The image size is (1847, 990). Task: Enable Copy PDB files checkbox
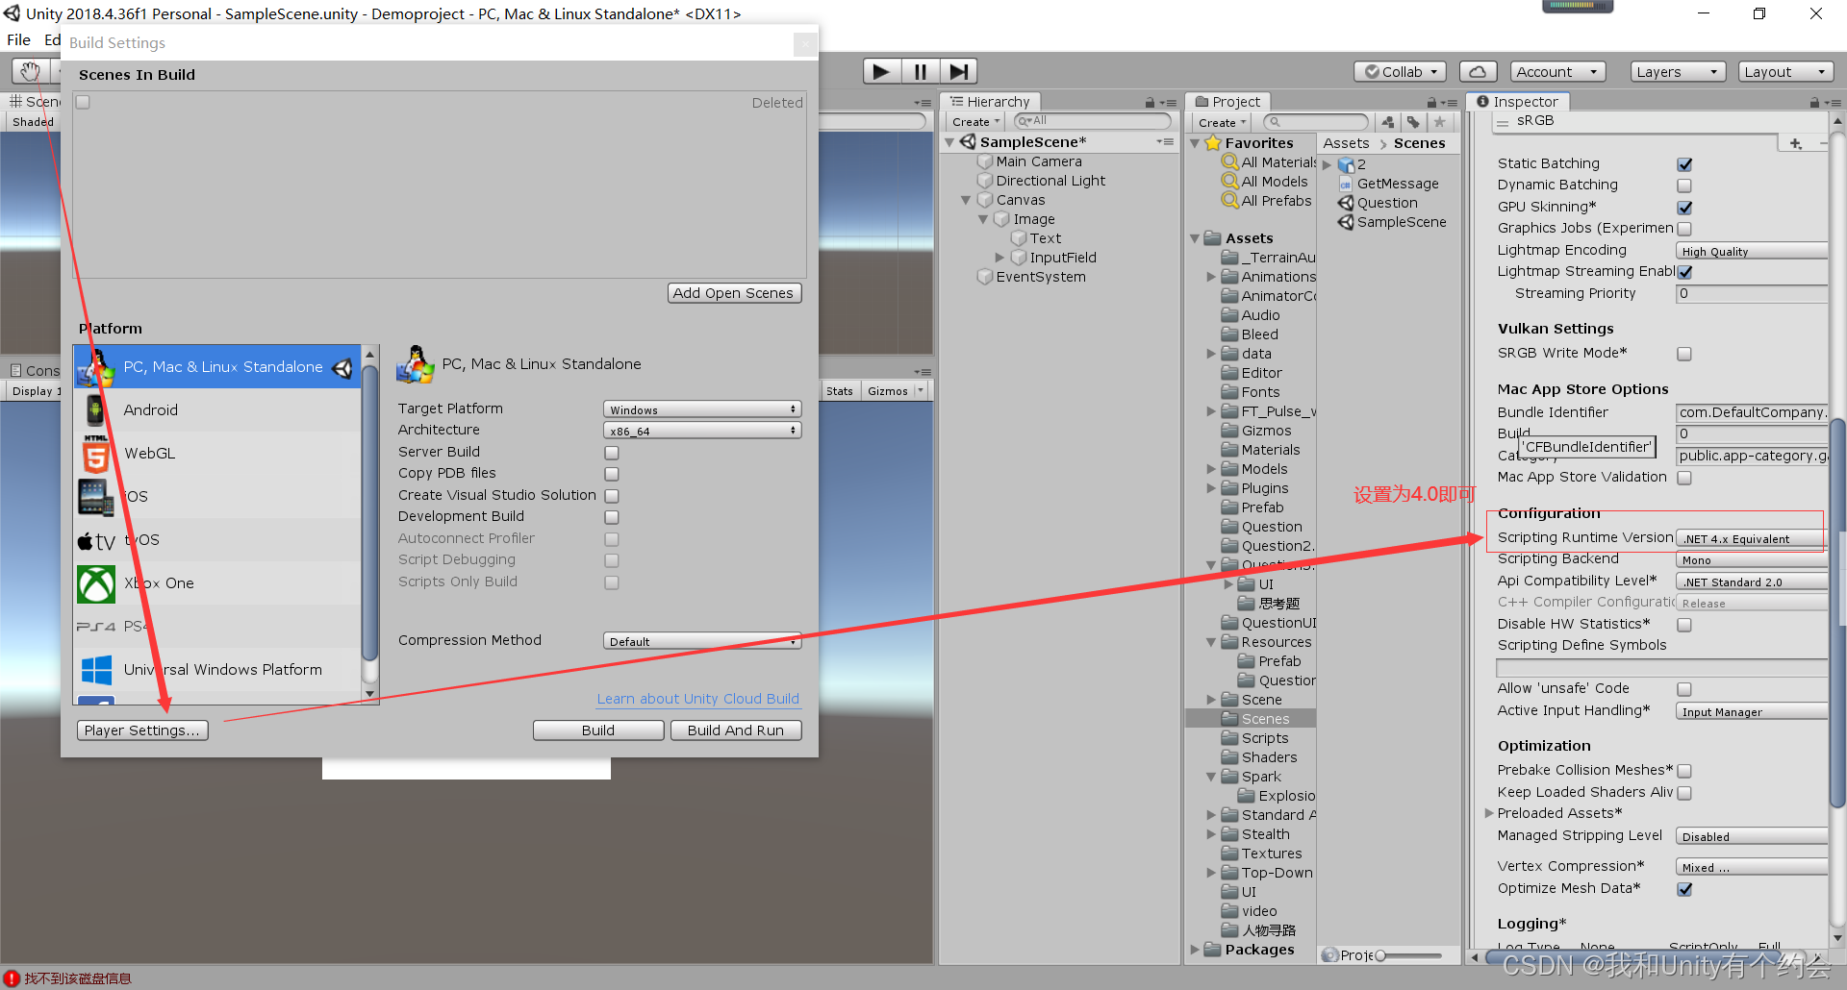coord(612,474)
